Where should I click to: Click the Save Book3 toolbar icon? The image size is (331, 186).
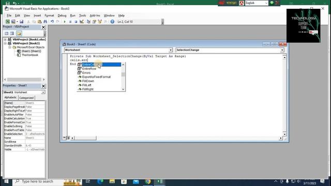tap(22, 22)
